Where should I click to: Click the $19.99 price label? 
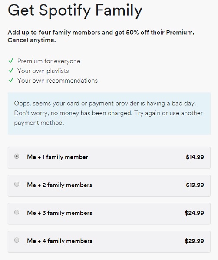click(195, 185)
